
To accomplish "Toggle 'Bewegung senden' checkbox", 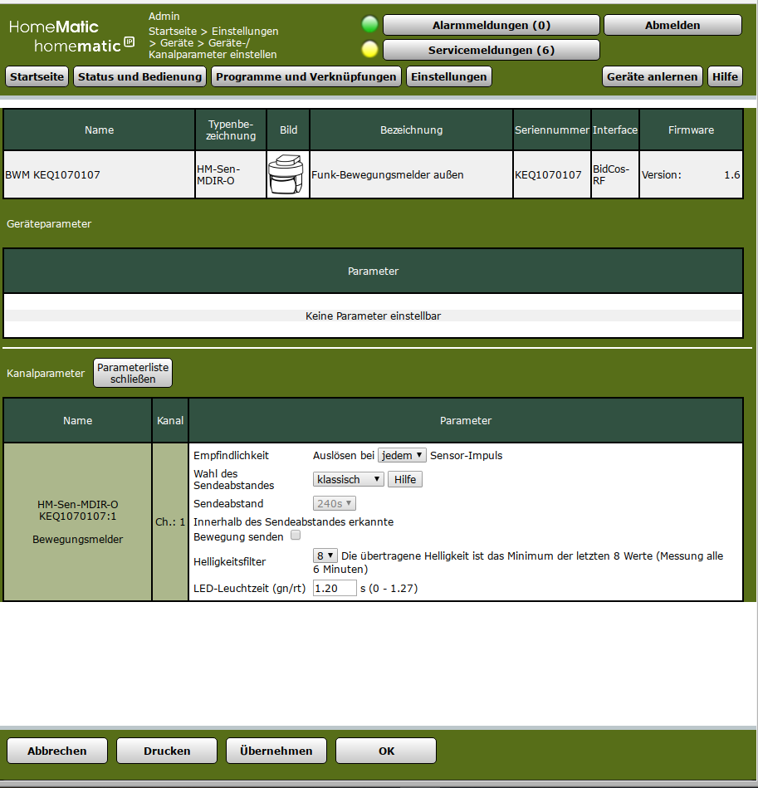I will 296,536.
